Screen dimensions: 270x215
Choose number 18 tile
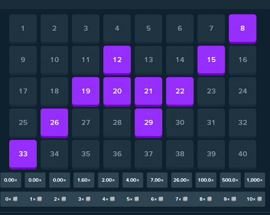coord(54,92)
